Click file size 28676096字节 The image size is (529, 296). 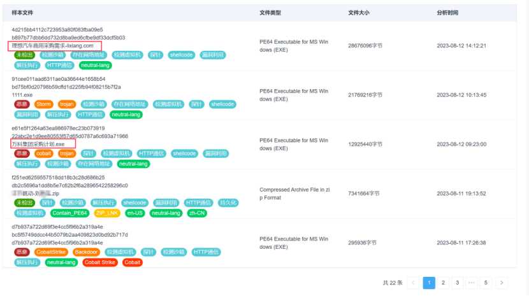[365, 45]
